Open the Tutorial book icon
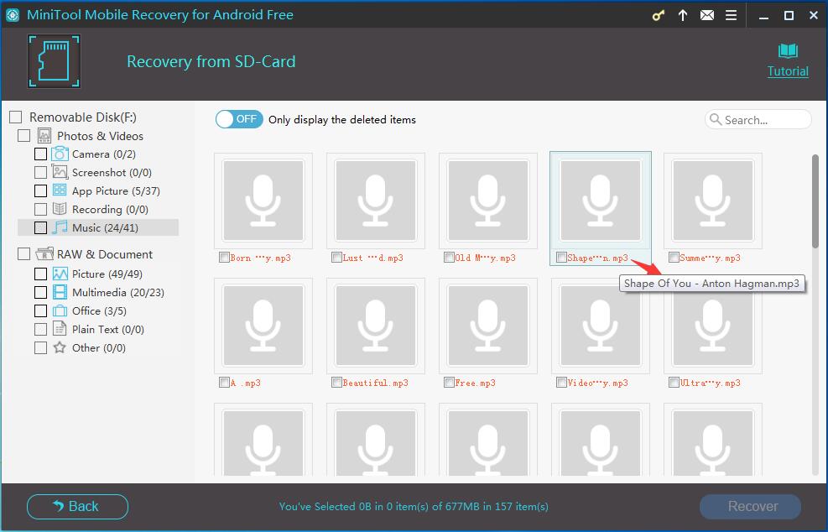 point(788,52)
